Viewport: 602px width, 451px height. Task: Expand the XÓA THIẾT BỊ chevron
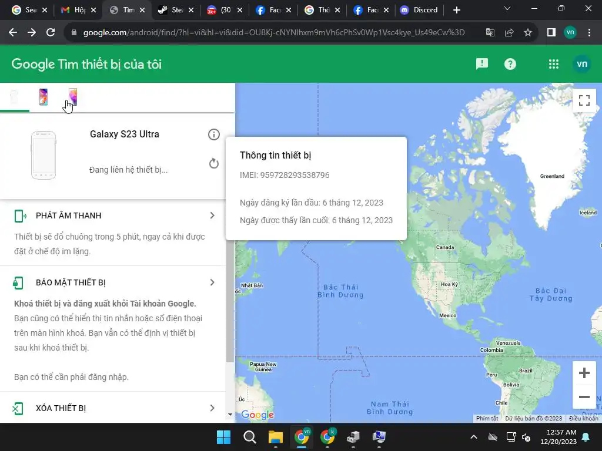pyautogui.click(x=212, y=408)
